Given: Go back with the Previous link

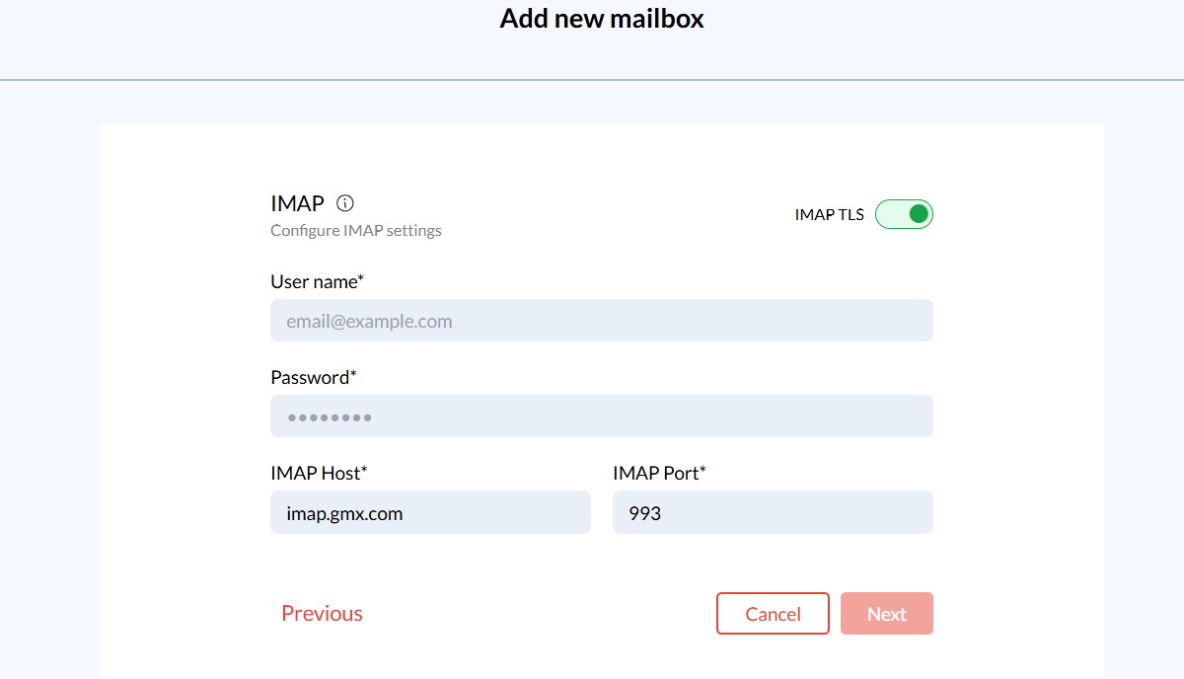Looking at the screenshot, I should 322,614.
